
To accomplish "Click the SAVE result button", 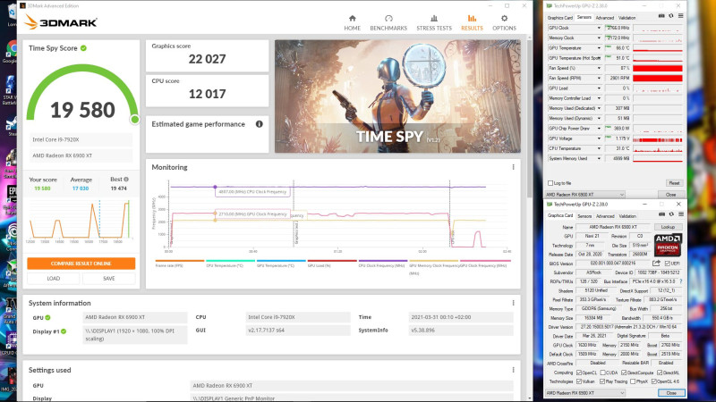I will [108, 279].
